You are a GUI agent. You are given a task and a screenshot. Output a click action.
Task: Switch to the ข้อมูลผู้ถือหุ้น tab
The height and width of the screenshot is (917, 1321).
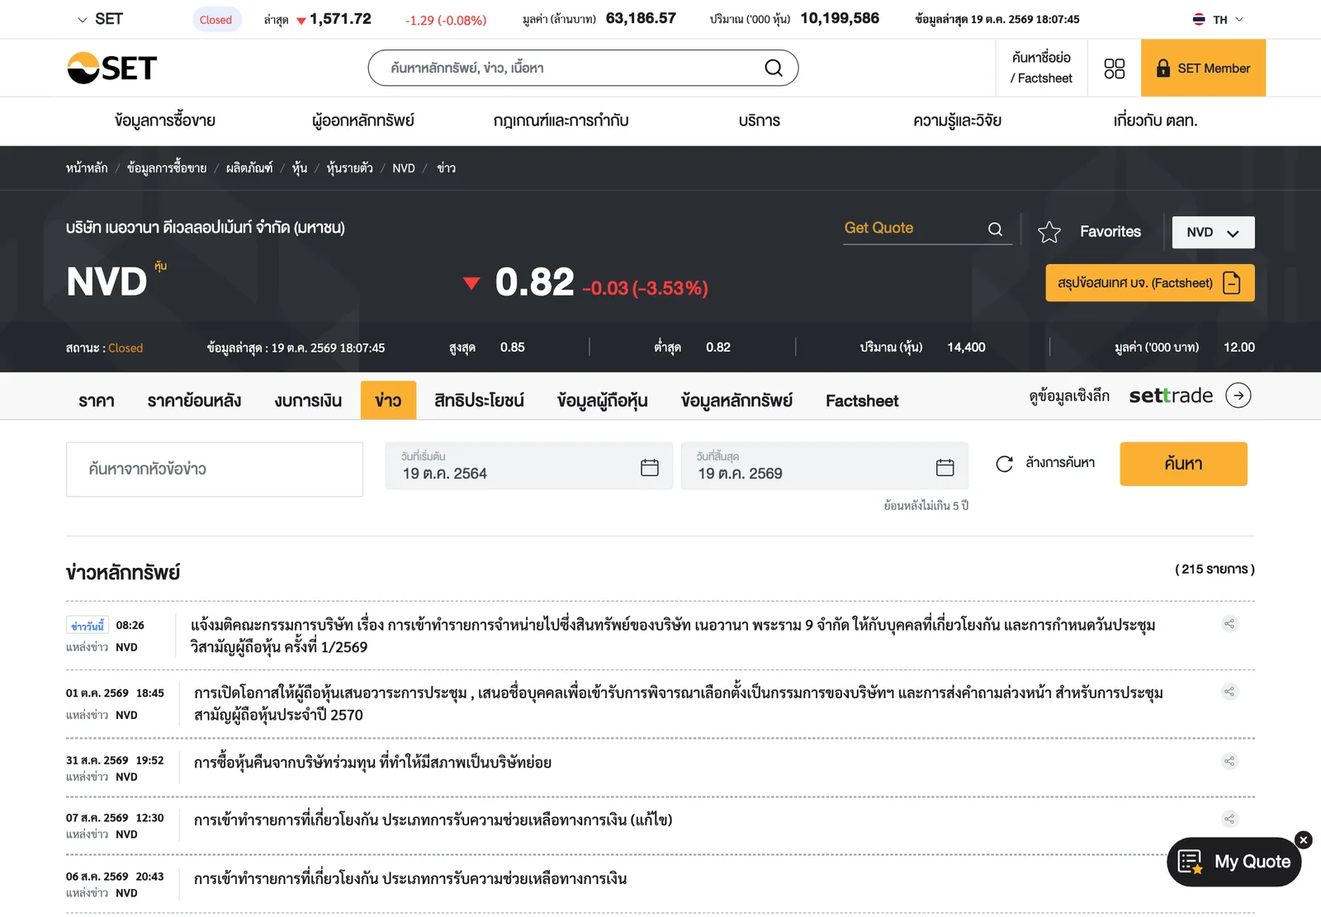click(602, 400)
